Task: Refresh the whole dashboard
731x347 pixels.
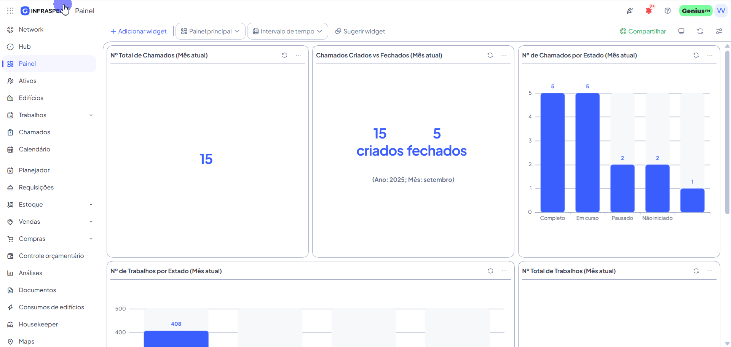Action: click(x=700, y=31)
